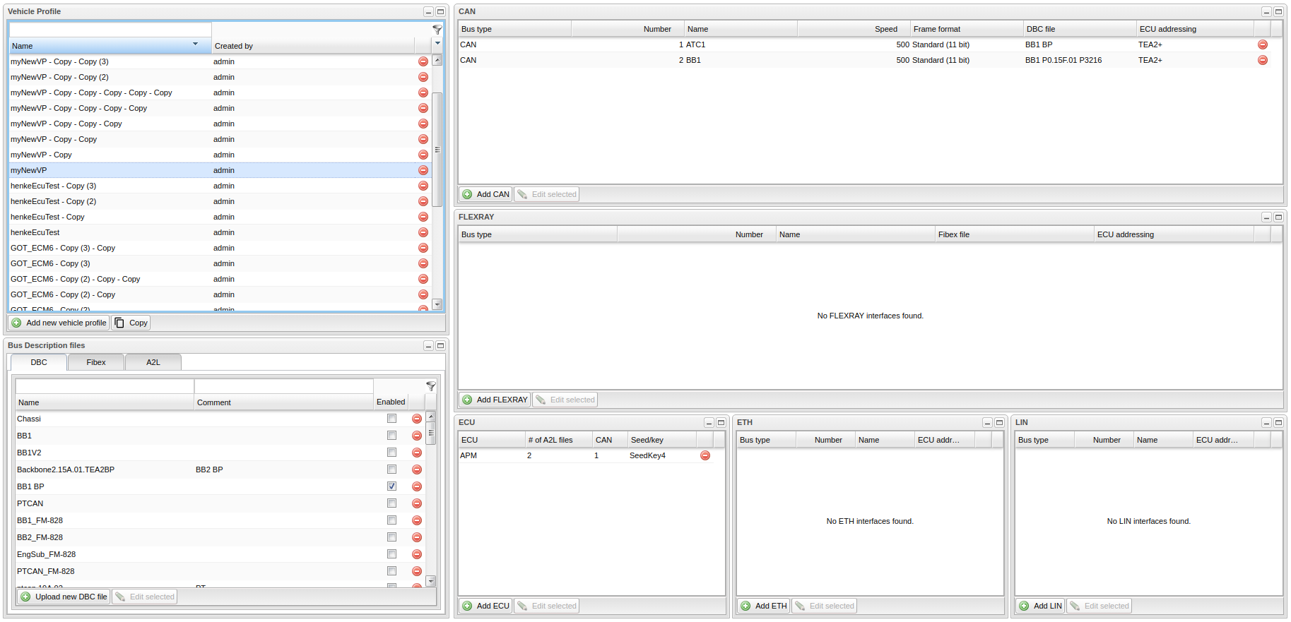Enable the Chassi DBC checkbox
This screenshot has width=1291, height=622.
pos(391,419)
